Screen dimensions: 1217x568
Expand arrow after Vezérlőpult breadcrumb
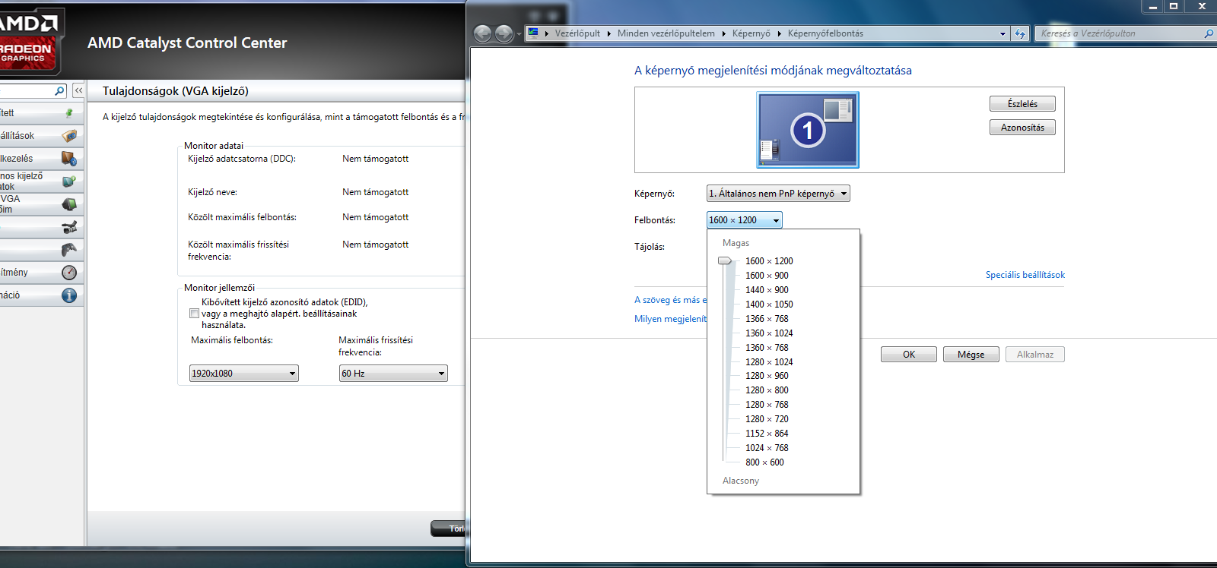(608, 33)
